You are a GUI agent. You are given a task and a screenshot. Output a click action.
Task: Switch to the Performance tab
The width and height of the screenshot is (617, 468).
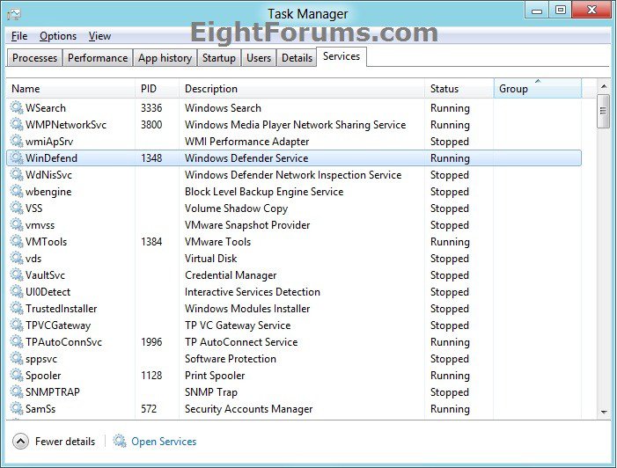98,58
